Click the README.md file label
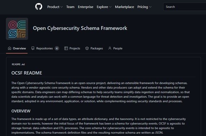This screenshot has height=136, width=206. [18, 64]
